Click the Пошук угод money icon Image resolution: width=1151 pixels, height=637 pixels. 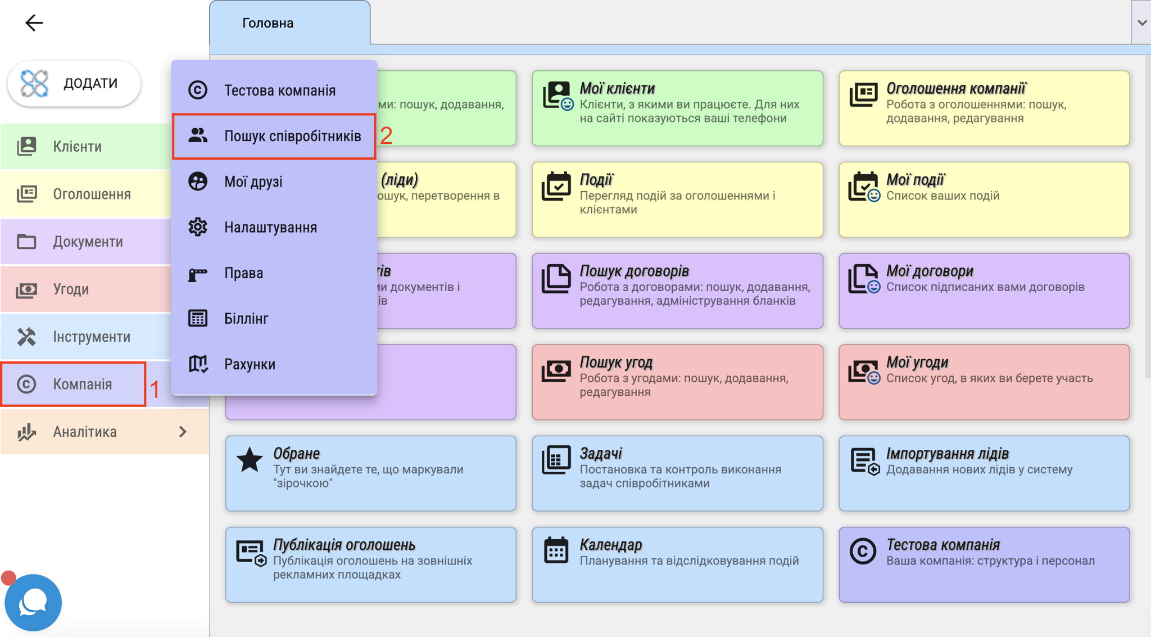click(556, 371)
